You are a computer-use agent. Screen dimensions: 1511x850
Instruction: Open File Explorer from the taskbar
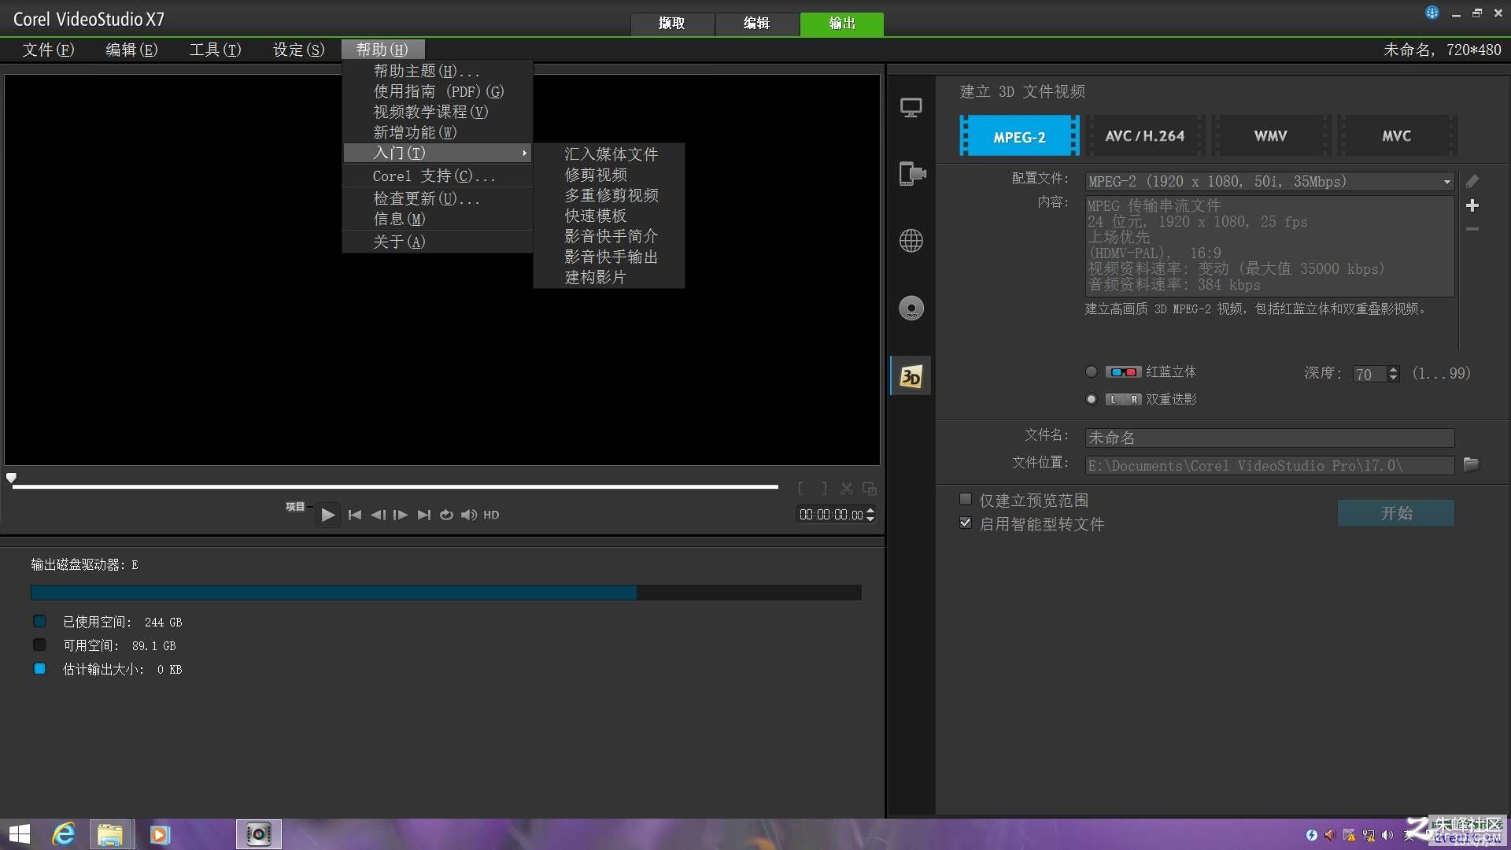110,834
